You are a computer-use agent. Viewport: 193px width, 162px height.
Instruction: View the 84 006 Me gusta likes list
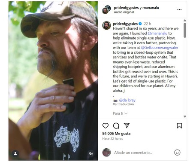tap(116, 134)
